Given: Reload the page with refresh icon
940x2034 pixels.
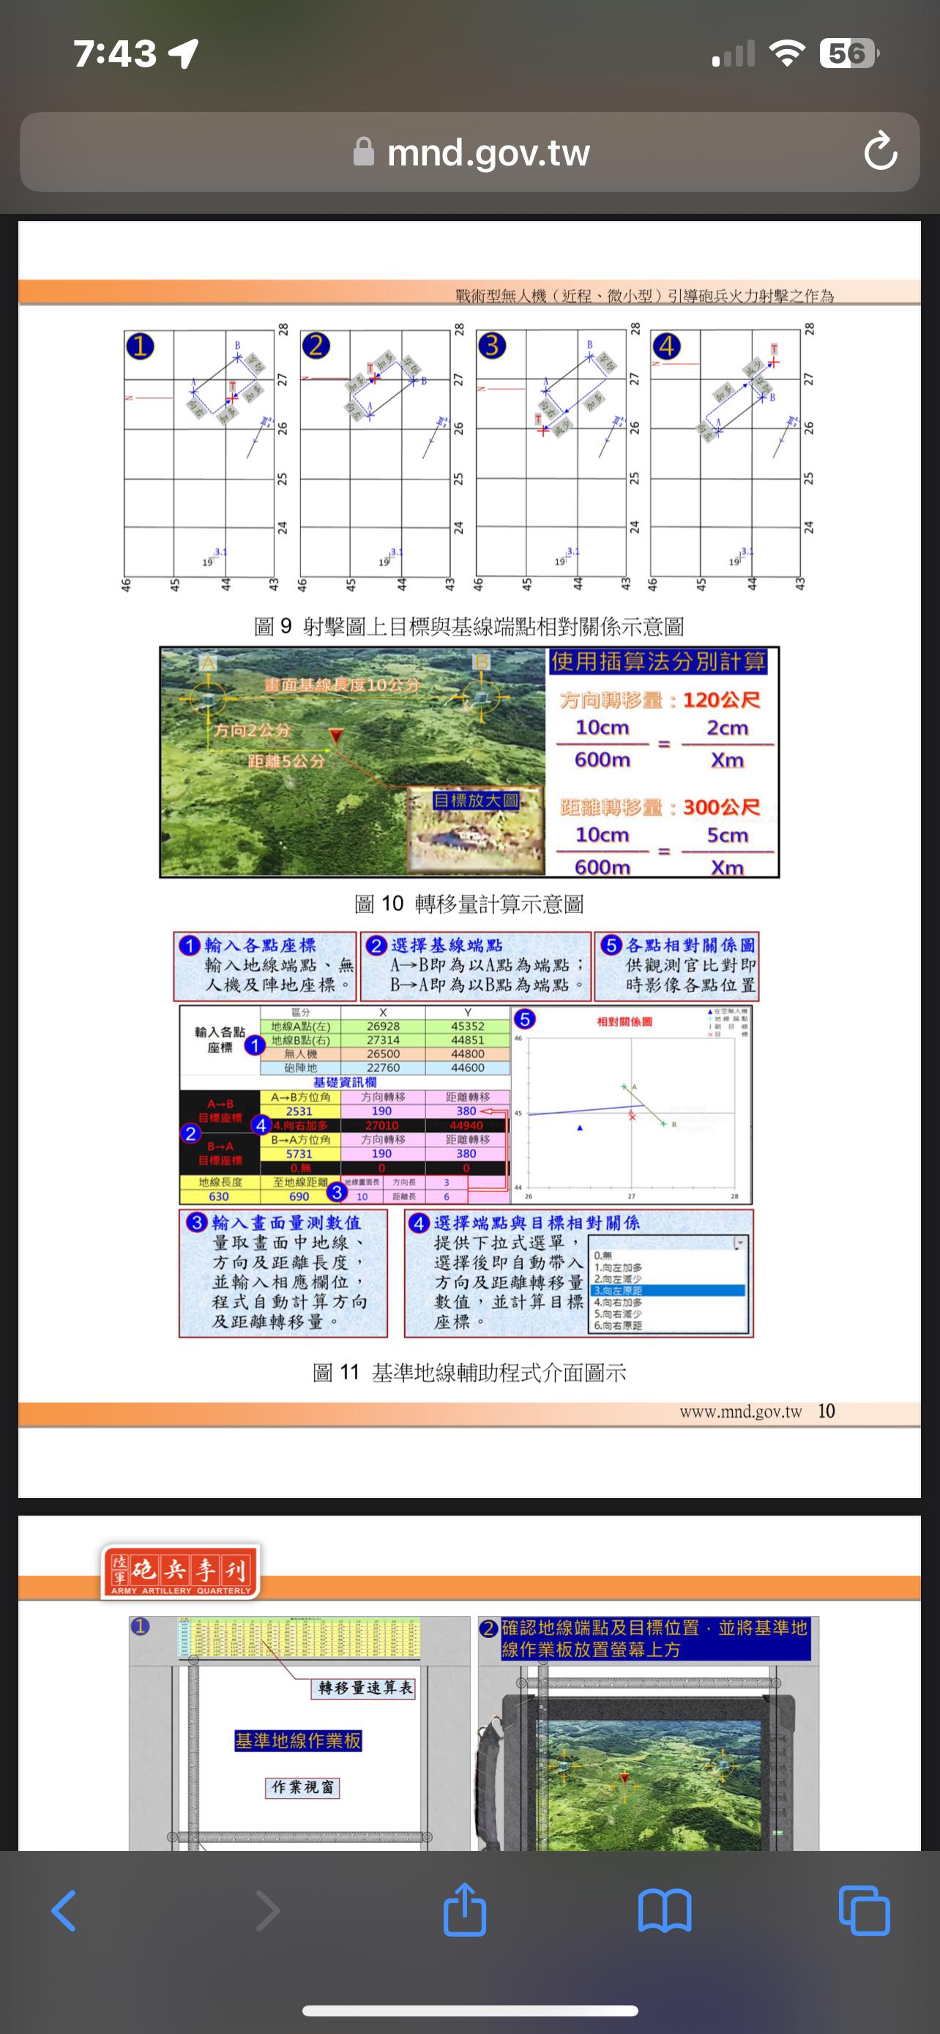Looking at the screenshot, I should (880, 152).
